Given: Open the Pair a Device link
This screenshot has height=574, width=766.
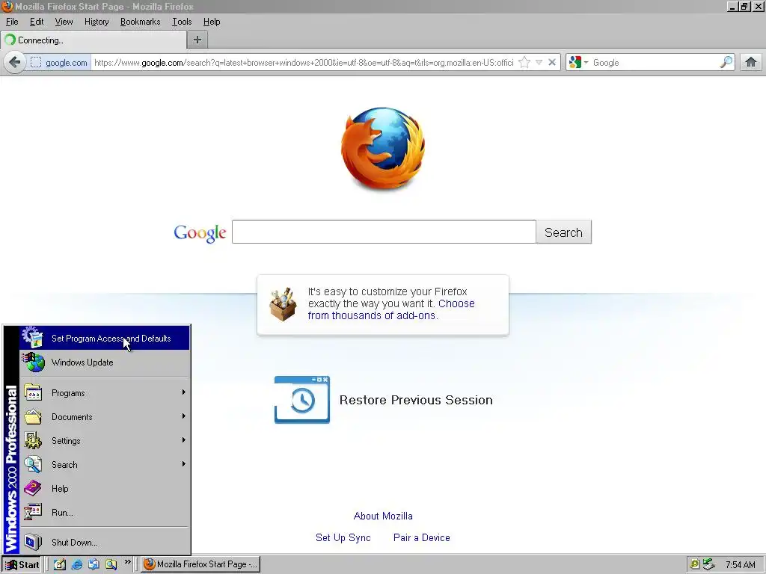Looking at the screenshot, I should pos(422,537).
